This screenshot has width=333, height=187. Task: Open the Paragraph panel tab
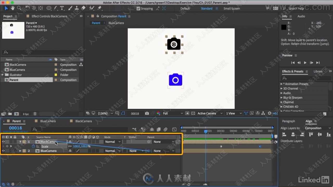(x=289, y=121)
